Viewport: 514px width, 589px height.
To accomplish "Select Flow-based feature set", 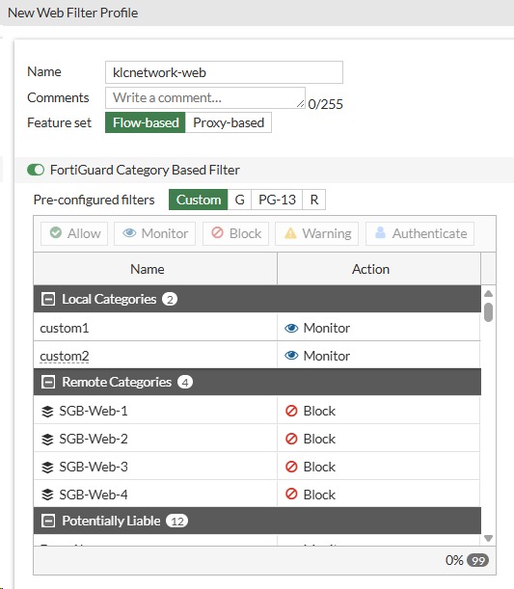I will (146, 122).
